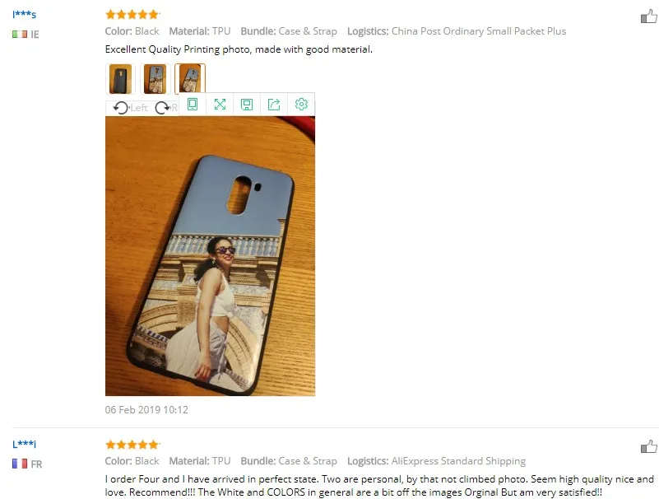Save image using the floppy disk icon

[x=247, y=104]
